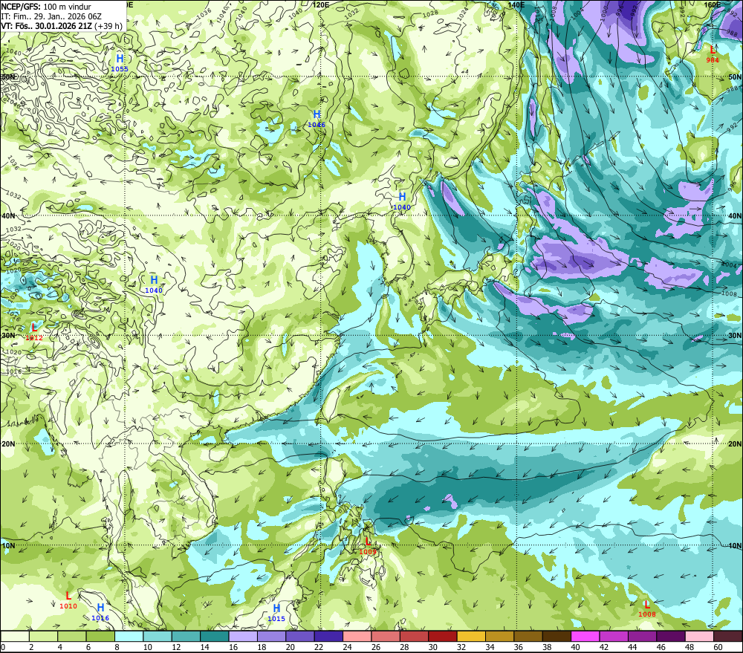Screen dimensions: 743x653
Task: Pick the 6–8 green legend swatch
Action: pyautogui.click(x=100, y=637)
